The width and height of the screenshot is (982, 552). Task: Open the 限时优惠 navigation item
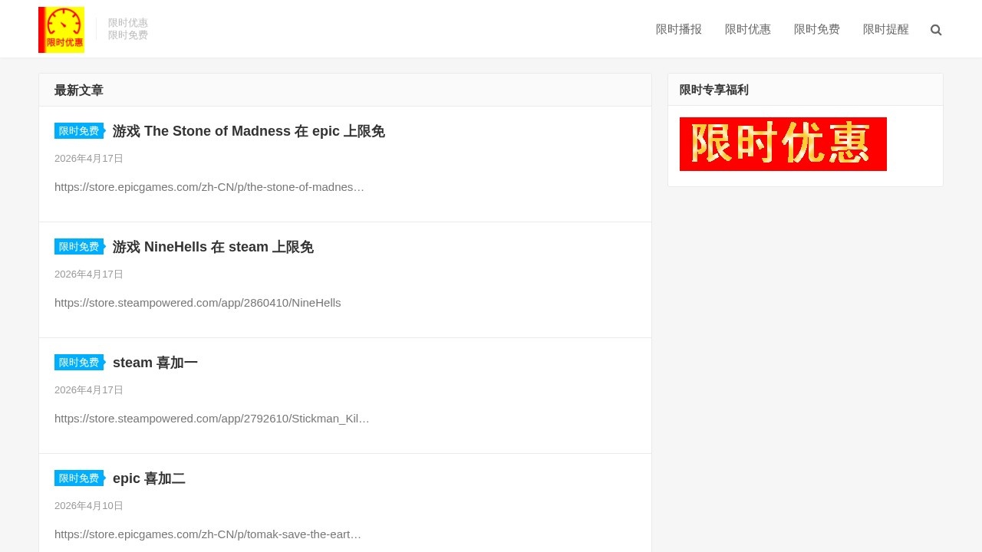pyautogui.click(x=748, y=29)
